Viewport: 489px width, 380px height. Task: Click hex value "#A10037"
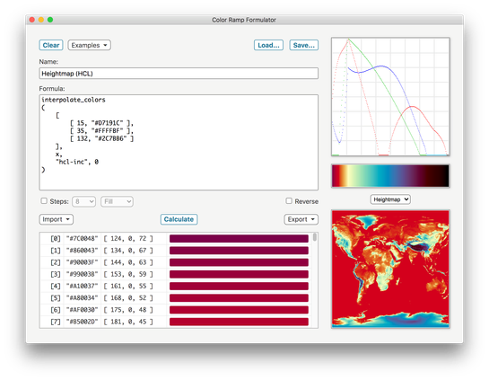coord(82,286)
